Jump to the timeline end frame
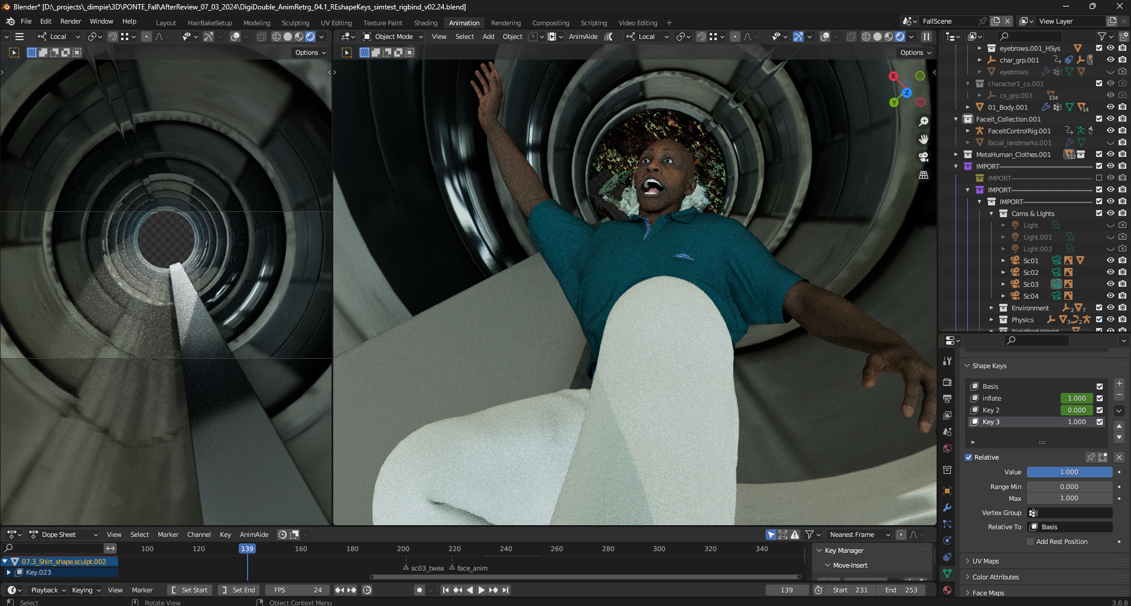Screen dimensions: 1131x606 point(505,590)
